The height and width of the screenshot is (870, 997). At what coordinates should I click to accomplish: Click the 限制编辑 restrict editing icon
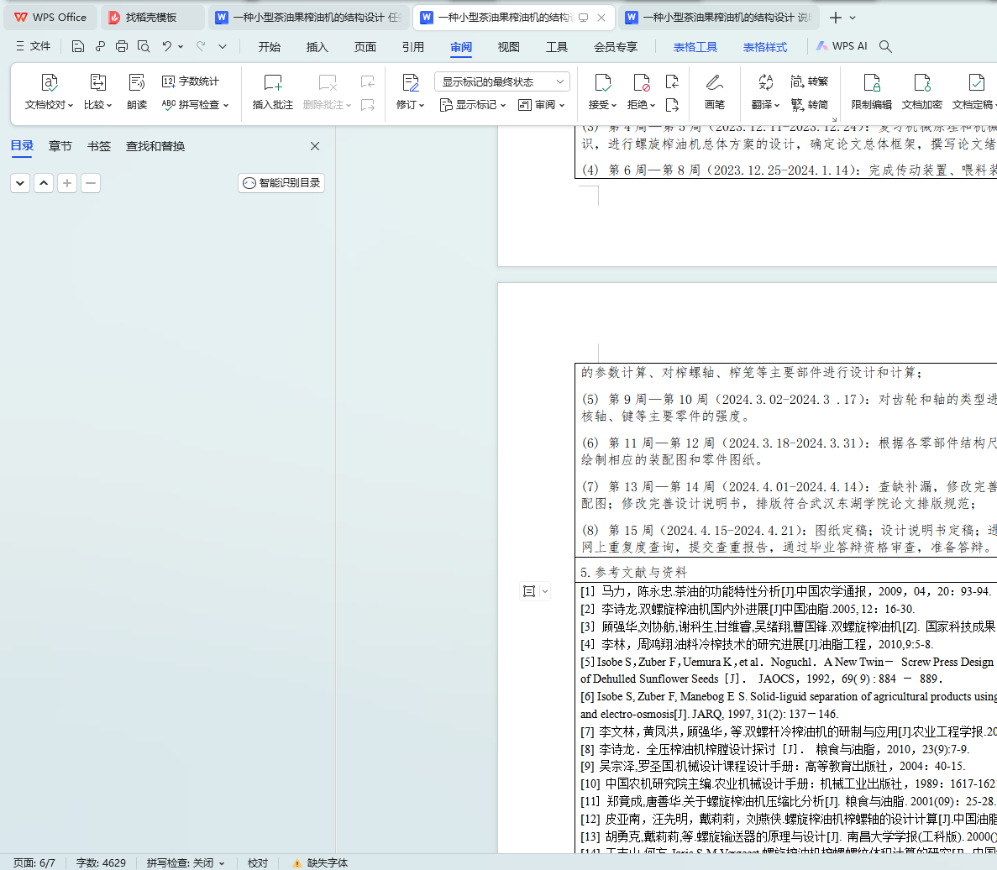872,82
